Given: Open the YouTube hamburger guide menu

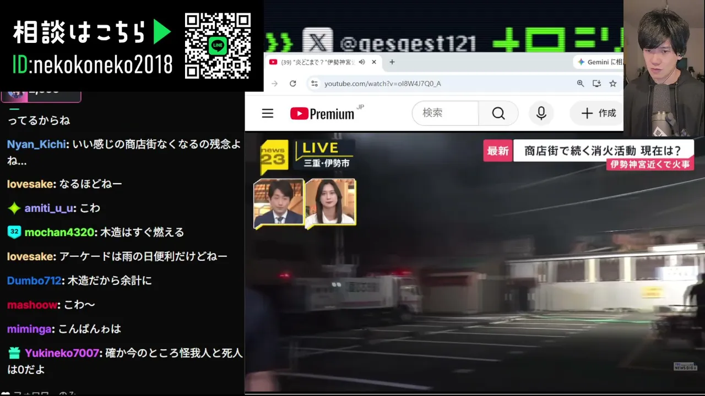Looking at the screenshot, I should coord(268,113).
